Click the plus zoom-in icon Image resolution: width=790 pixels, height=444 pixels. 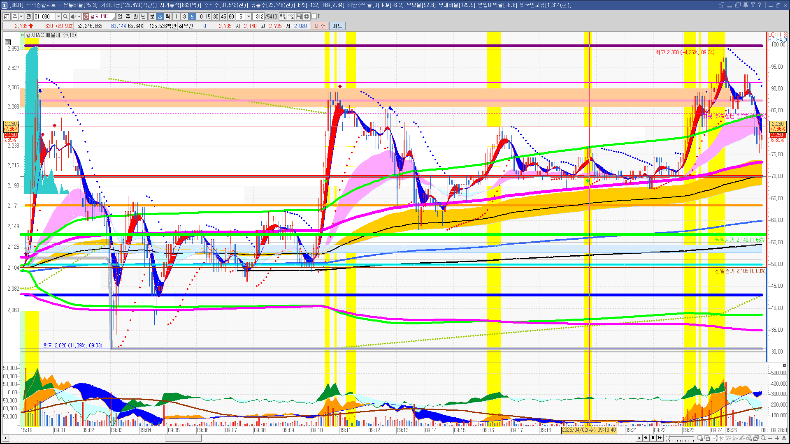point(777,438)
